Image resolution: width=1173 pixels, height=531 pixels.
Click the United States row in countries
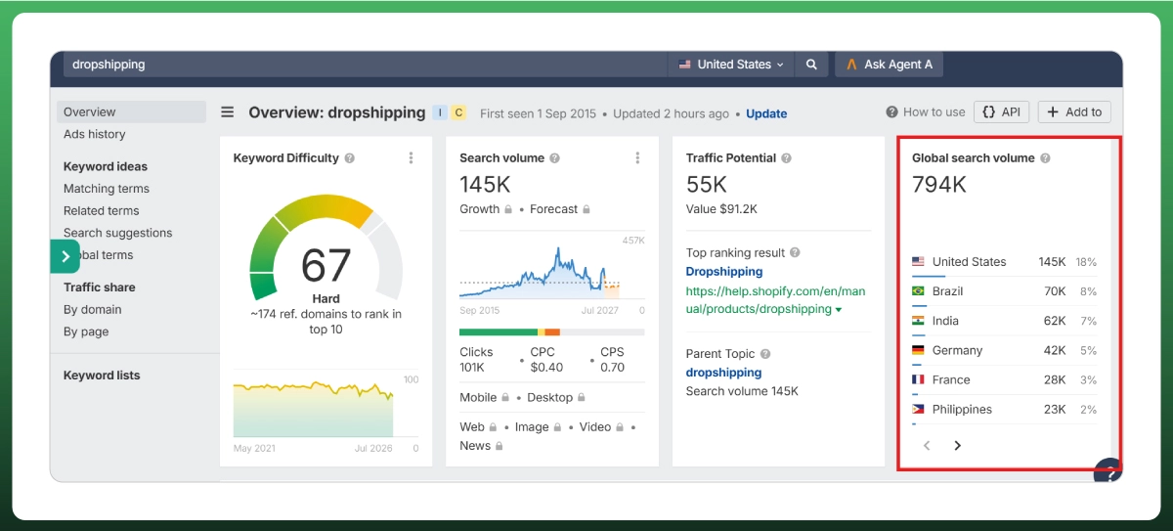[x=1004, y=262]
